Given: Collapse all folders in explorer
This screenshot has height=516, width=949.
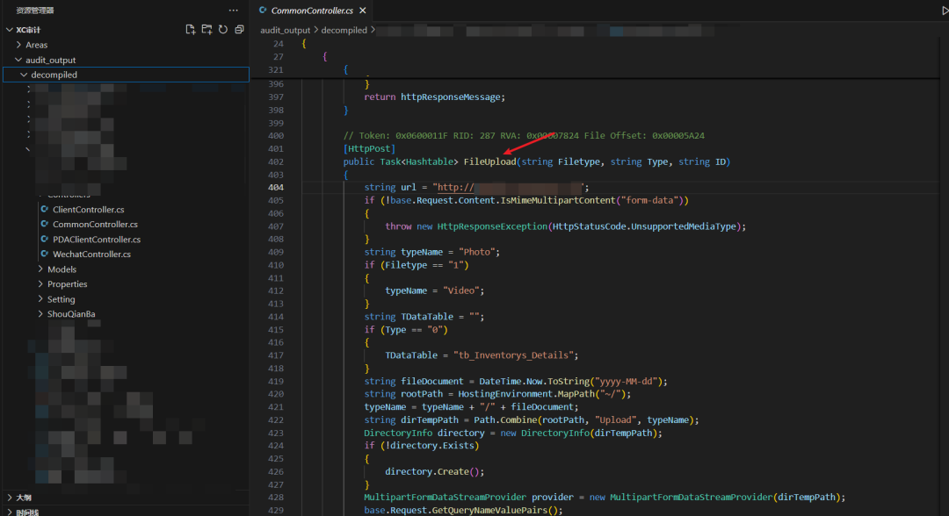Looking at the screenshot, I should pos(240,30).
